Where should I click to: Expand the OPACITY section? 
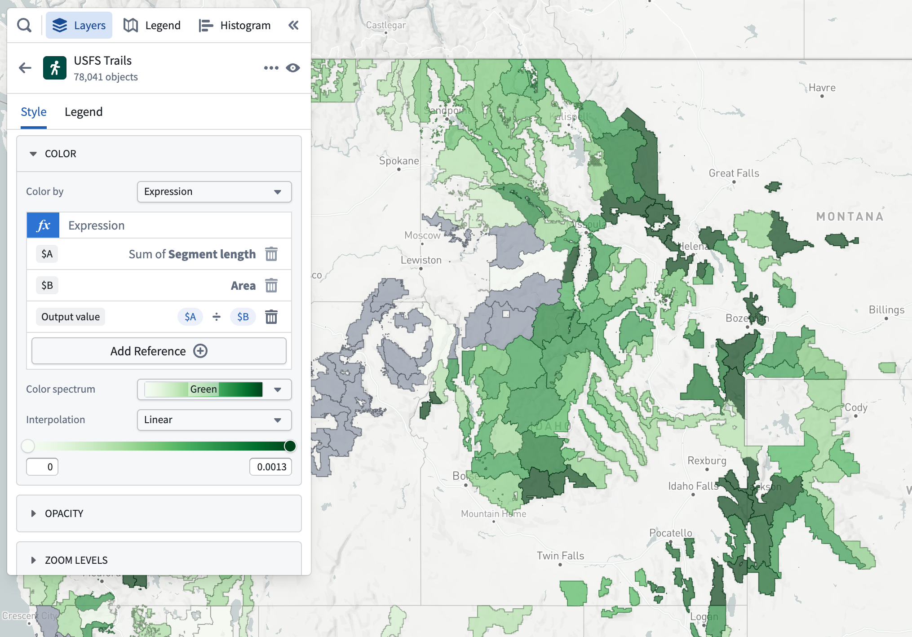[x=159, y=514]
